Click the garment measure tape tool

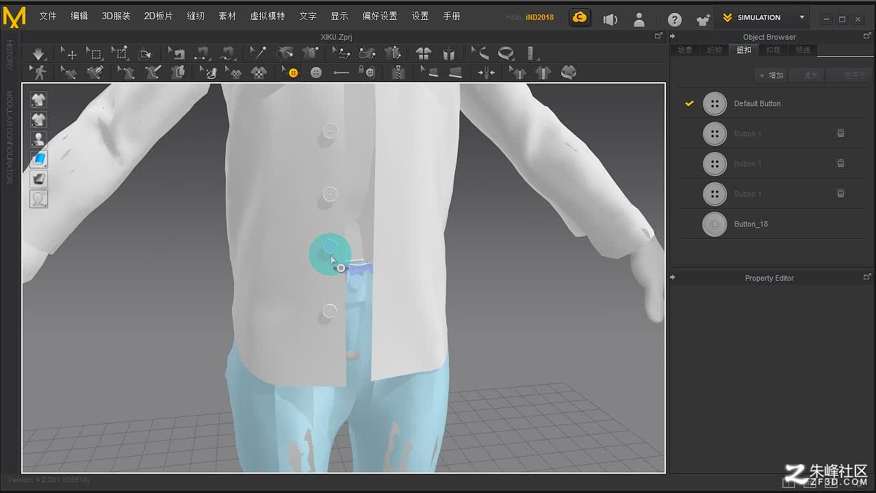pos(569,73)
